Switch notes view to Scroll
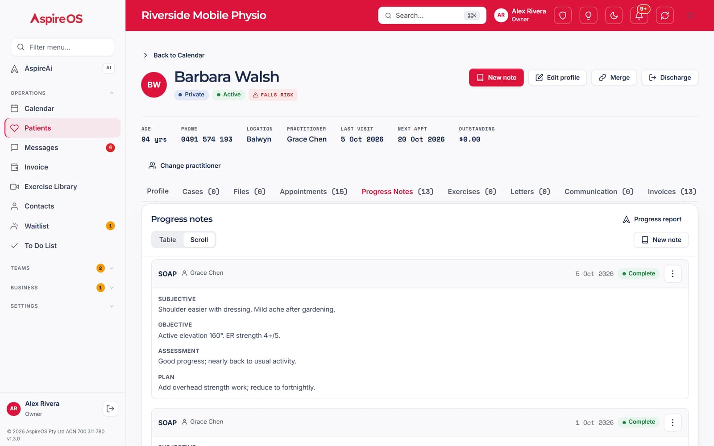The image size is (714, 446). 199,240
